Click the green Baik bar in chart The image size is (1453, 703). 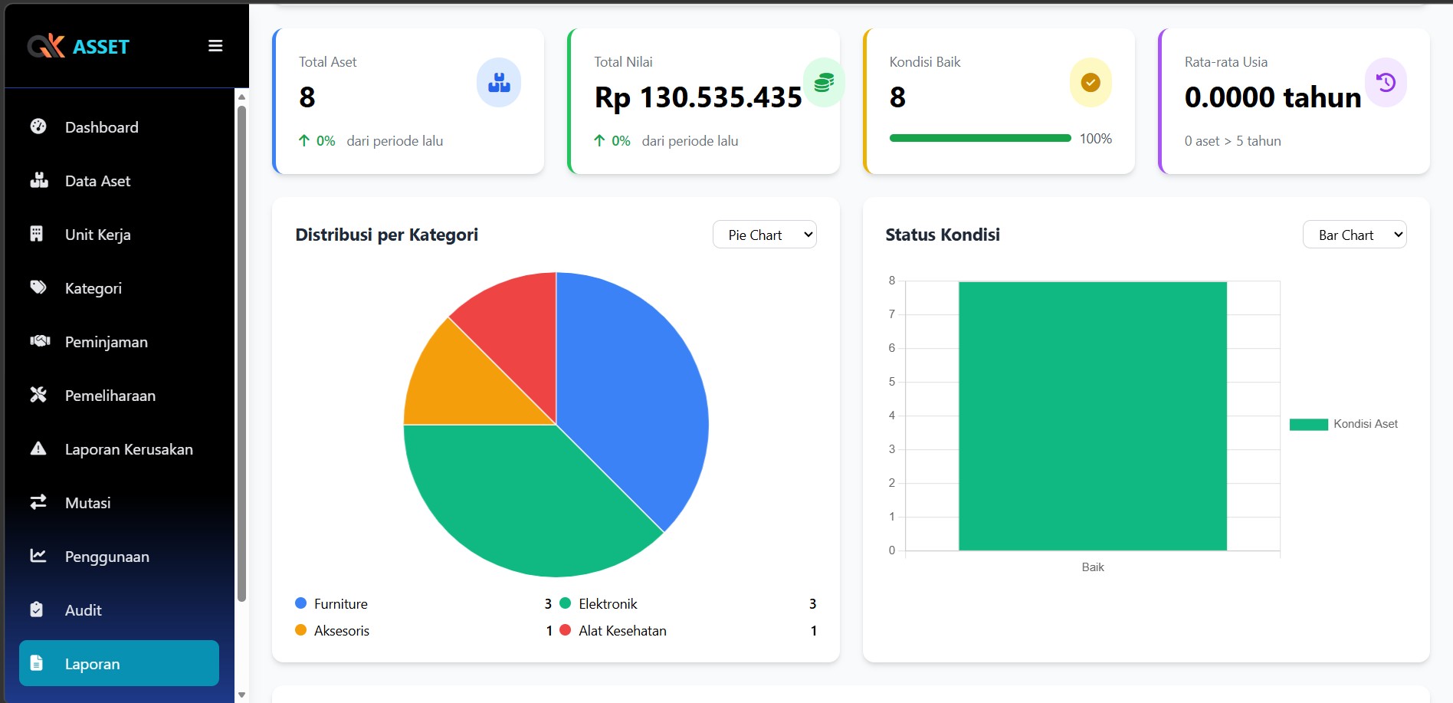point(1092,416)
